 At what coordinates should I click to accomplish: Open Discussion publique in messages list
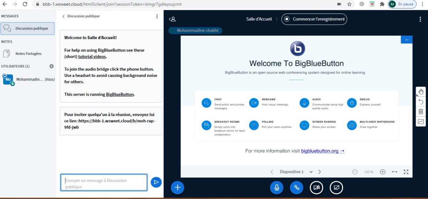click(x=27, y=28)
